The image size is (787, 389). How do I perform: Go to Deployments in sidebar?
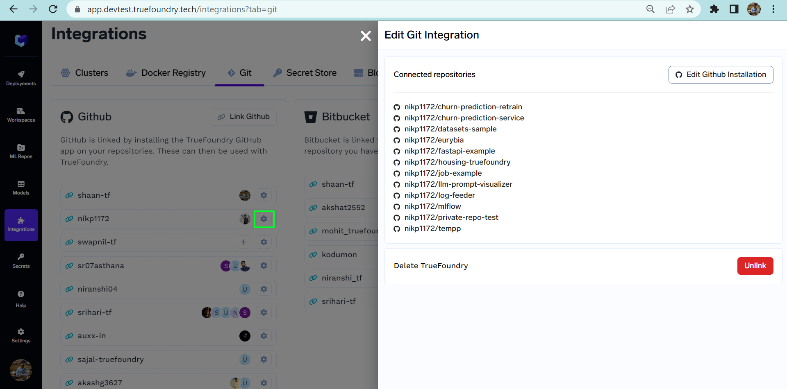click(x=21, y=78)
